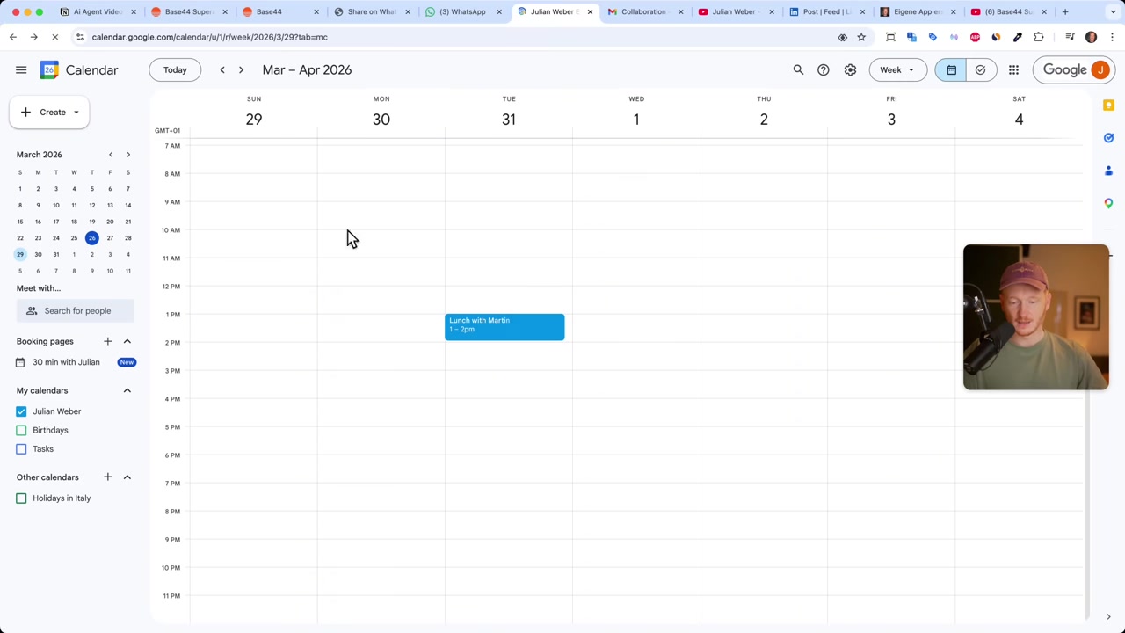Open Contacts in side panel
The image size is (1125, 633).
tap(1108, 171)
